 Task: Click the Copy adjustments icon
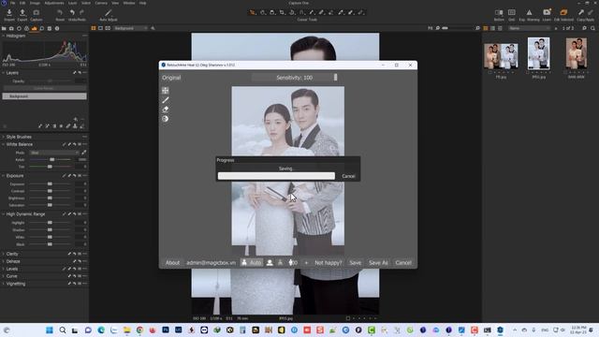coord(581,12)
